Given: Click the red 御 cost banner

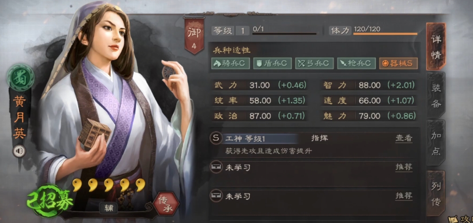Looking at the screenshot, I should [x=194, y=36].
